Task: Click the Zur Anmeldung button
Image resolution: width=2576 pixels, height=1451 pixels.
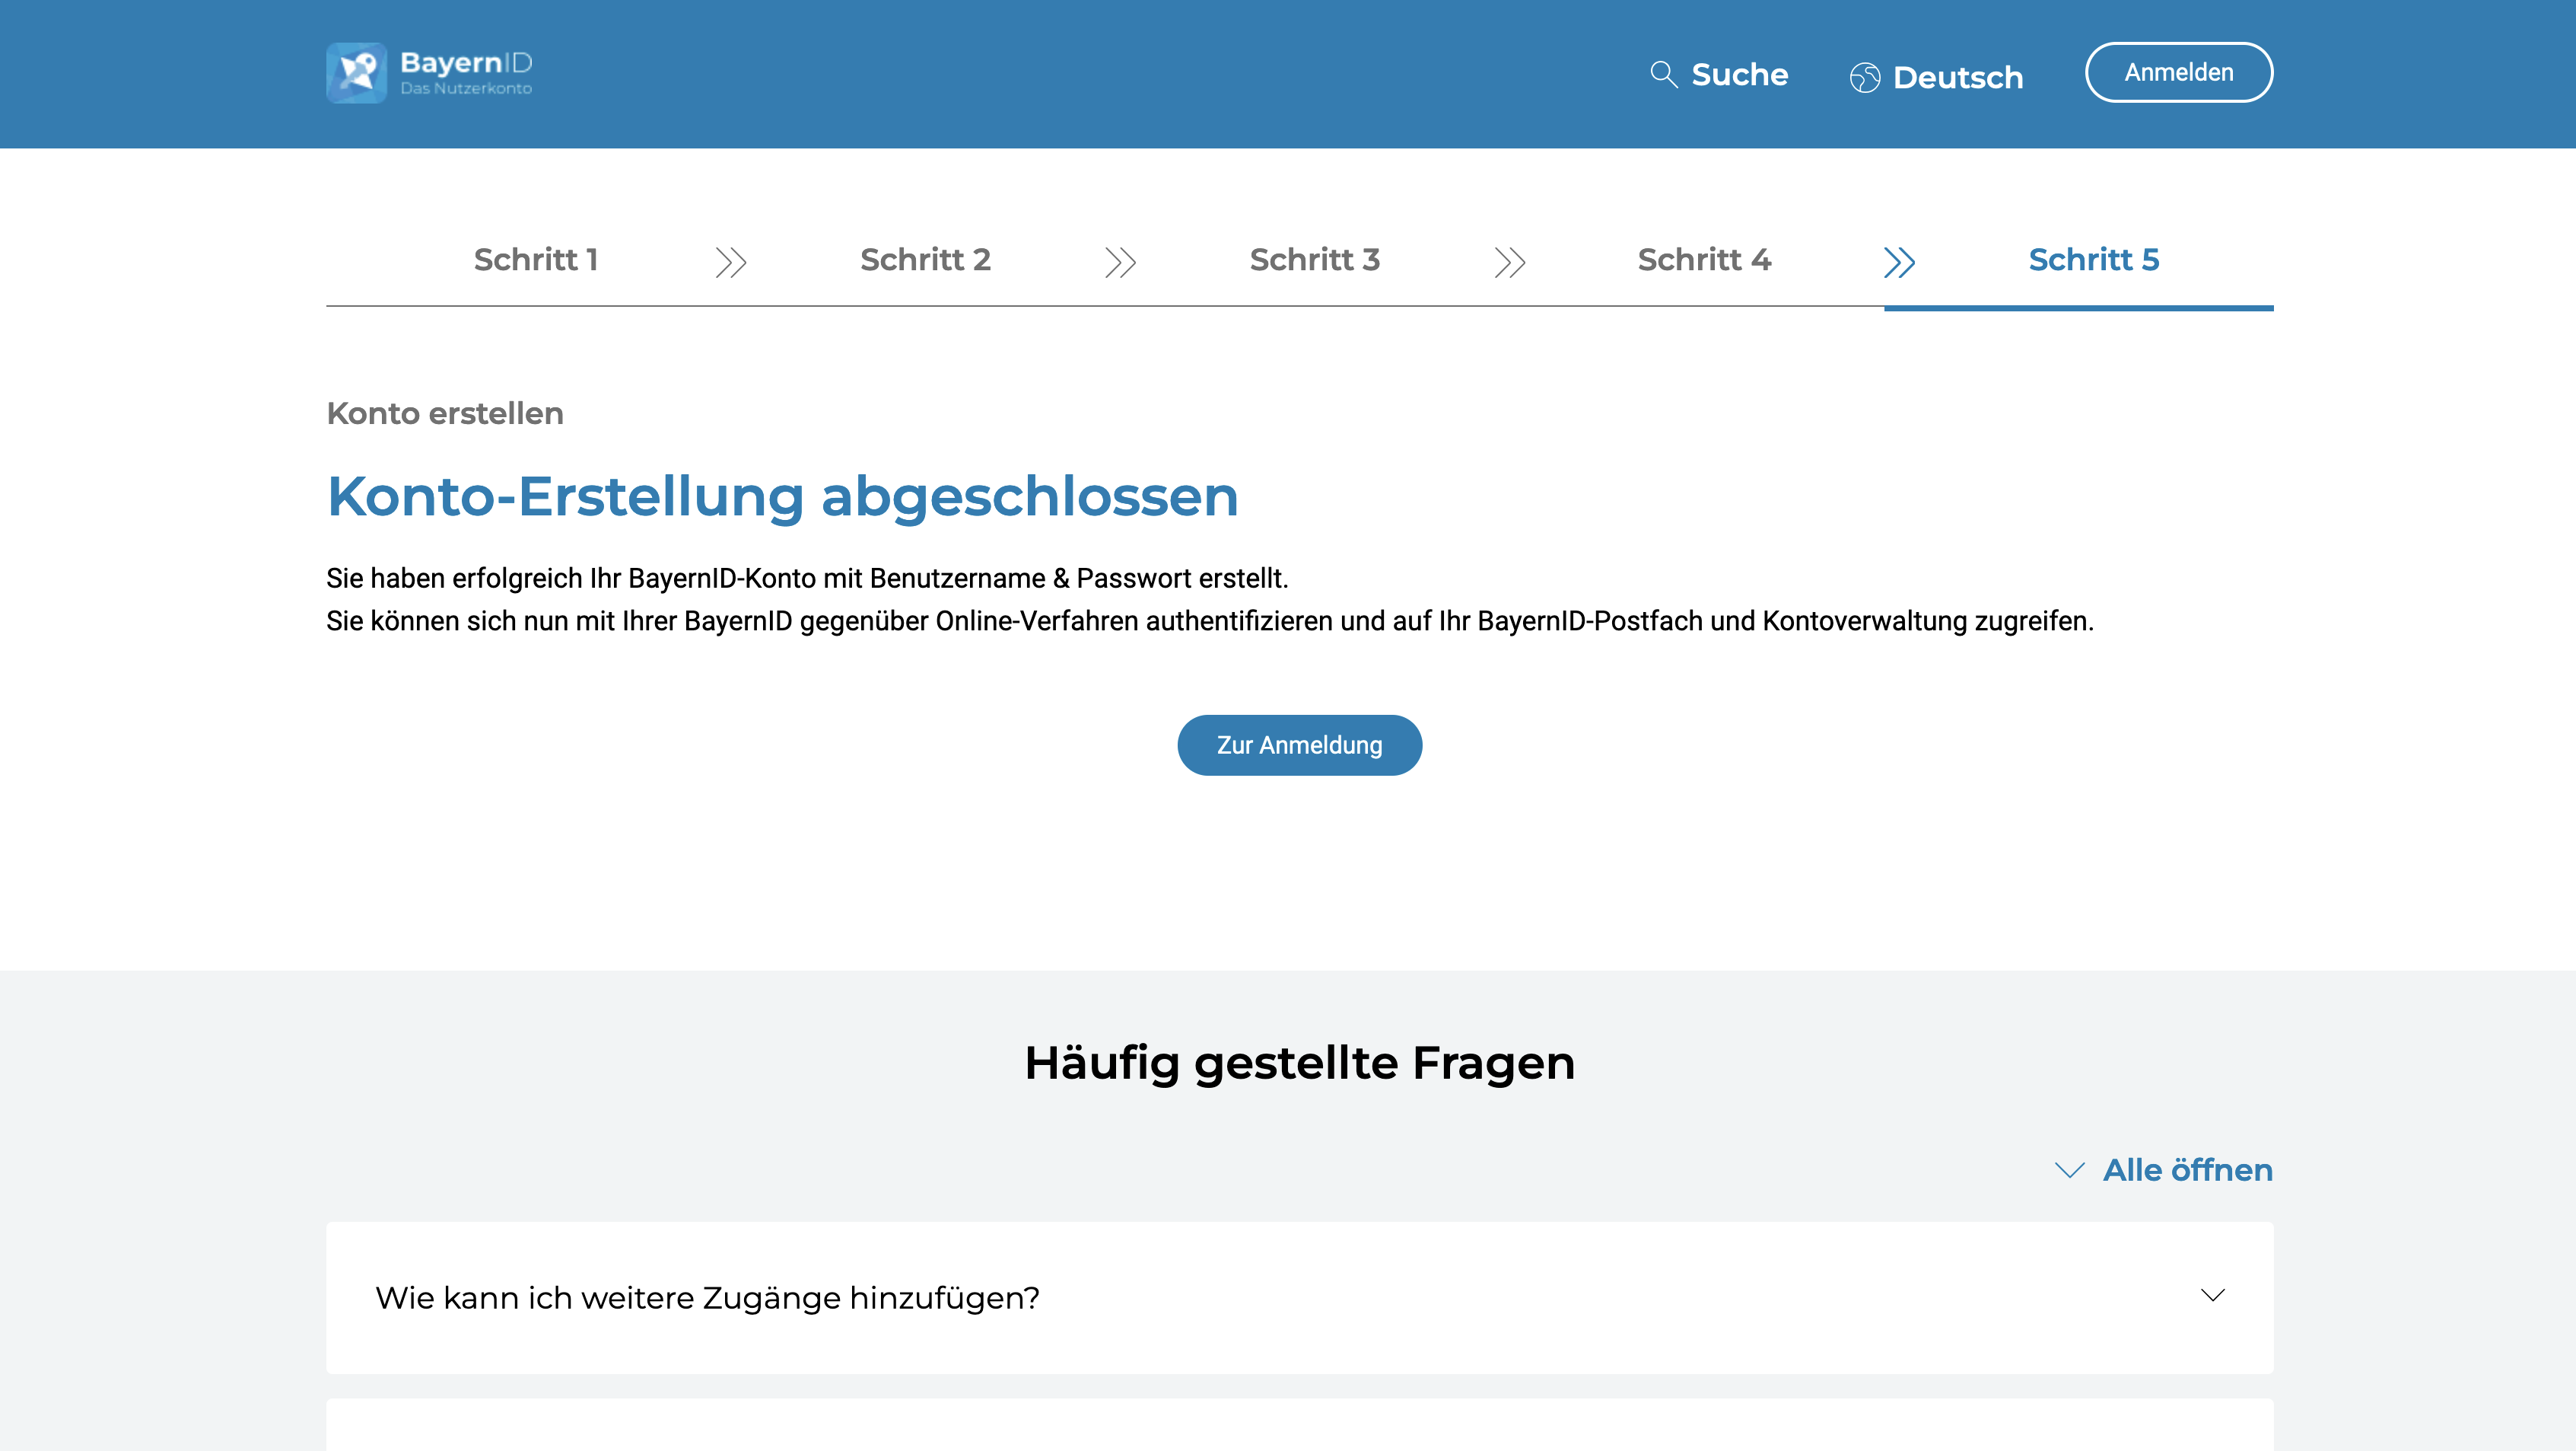Action: coord(1299,745)
